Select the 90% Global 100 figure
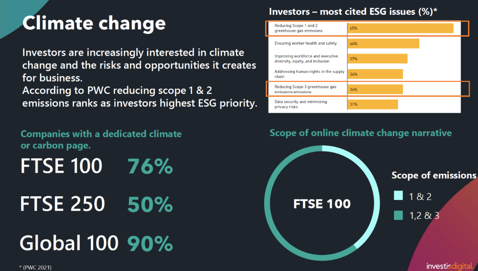 [x=150, y=243]
